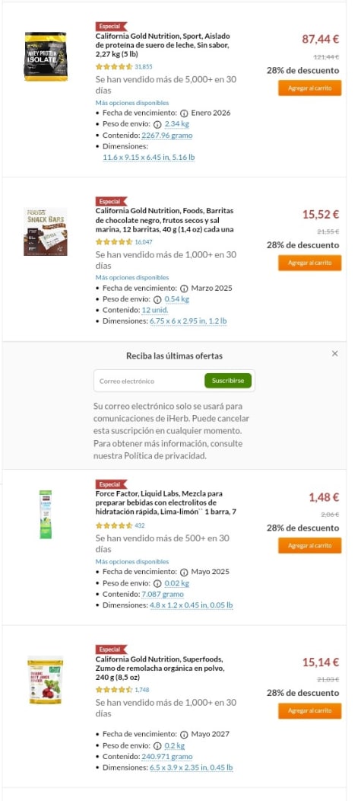Click info icon next to 0.54 kg shipping weight
The height and width of the screenshot is (801, 361).
pyautogui.click(x=157, y=299)
